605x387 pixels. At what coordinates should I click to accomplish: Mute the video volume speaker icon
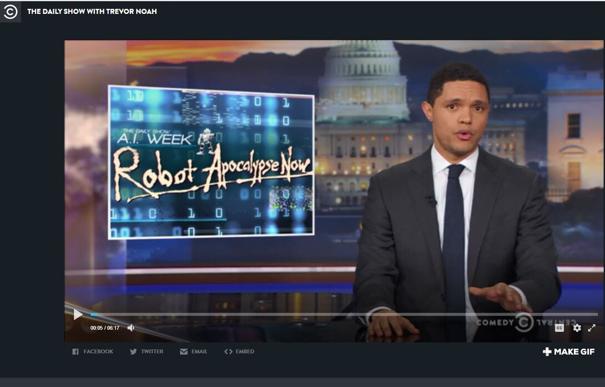point(131,328)
